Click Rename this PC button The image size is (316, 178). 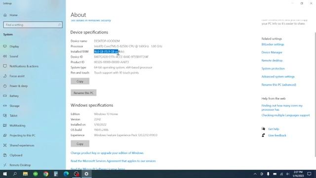[83, 93]
